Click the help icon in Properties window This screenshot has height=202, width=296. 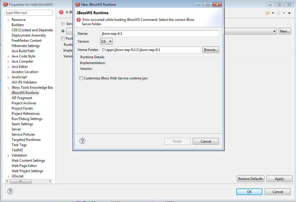10,191
